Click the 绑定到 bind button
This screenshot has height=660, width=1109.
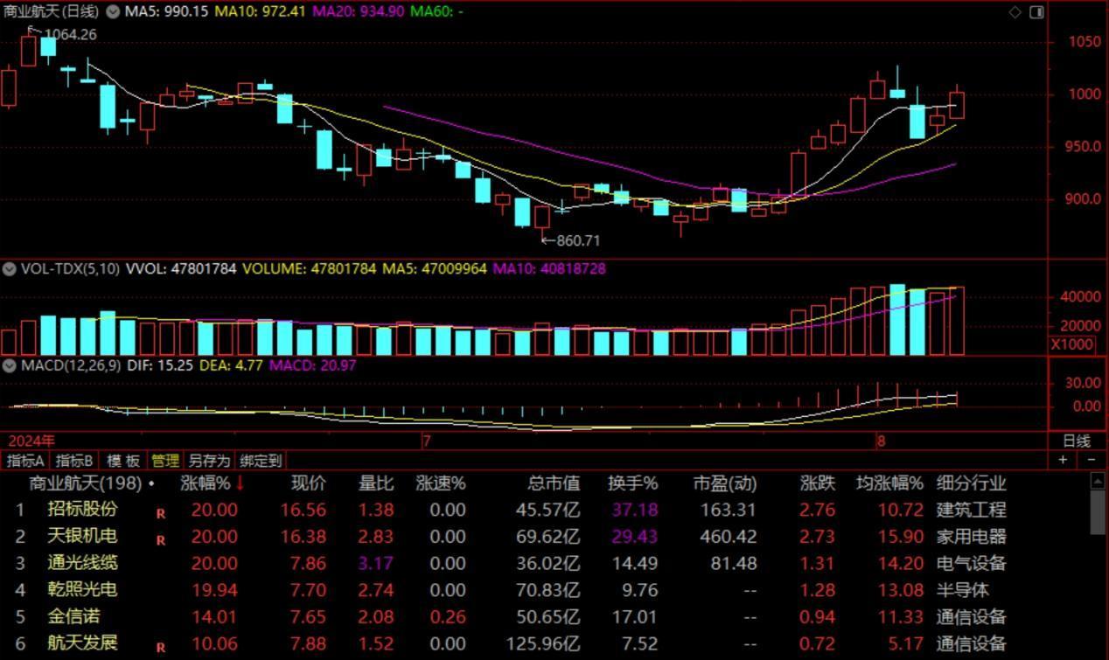[x=261, y=461]
